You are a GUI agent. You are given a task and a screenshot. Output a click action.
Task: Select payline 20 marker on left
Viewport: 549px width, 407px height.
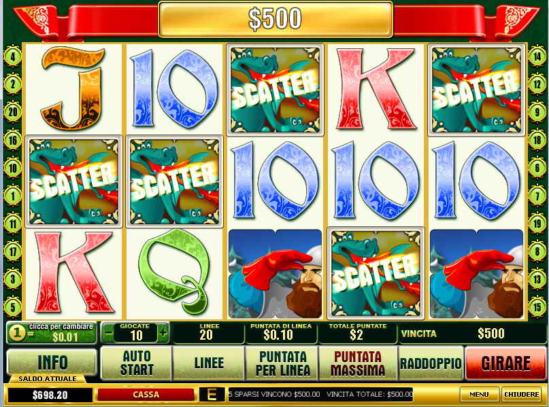[x=13, y=112]
